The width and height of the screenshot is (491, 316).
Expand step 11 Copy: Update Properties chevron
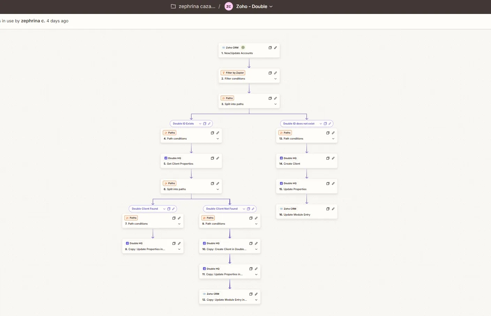(256, 274)
